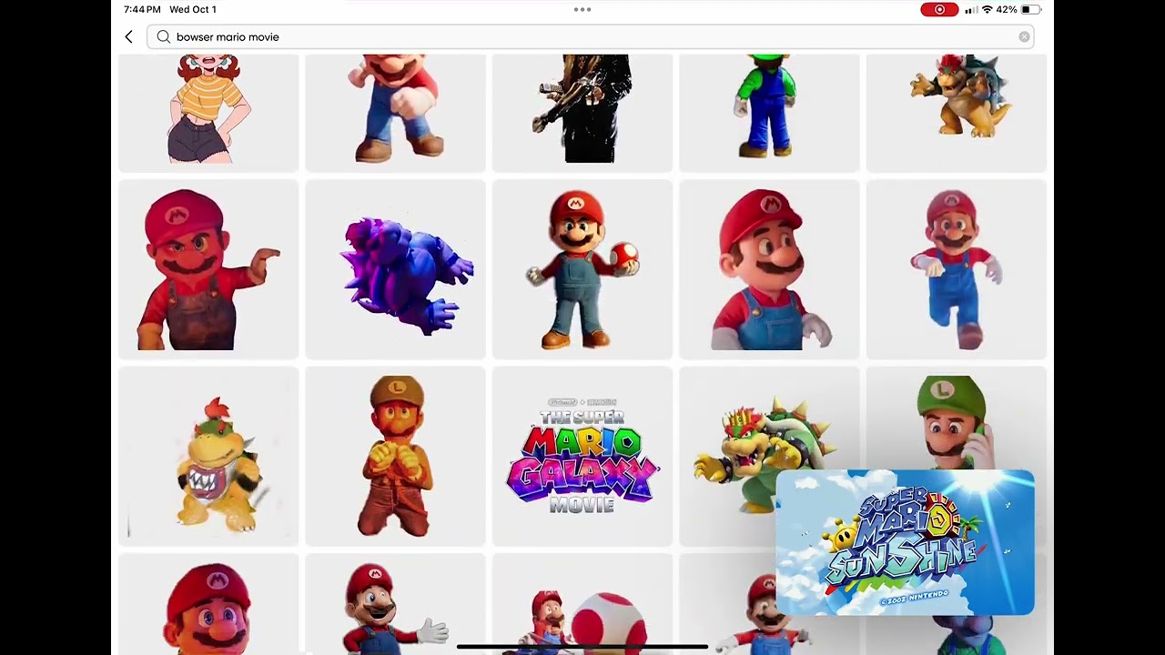Image resolution: width=1165 pixels, height=655 pixels.
Task: Select the waving Mario sticker in bottom row
Action: pyautogui.click(x=395, y=604)
